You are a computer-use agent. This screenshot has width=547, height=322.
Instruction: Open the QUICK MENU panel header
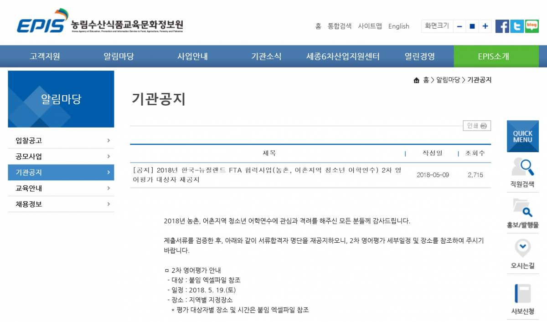point(522,136)
